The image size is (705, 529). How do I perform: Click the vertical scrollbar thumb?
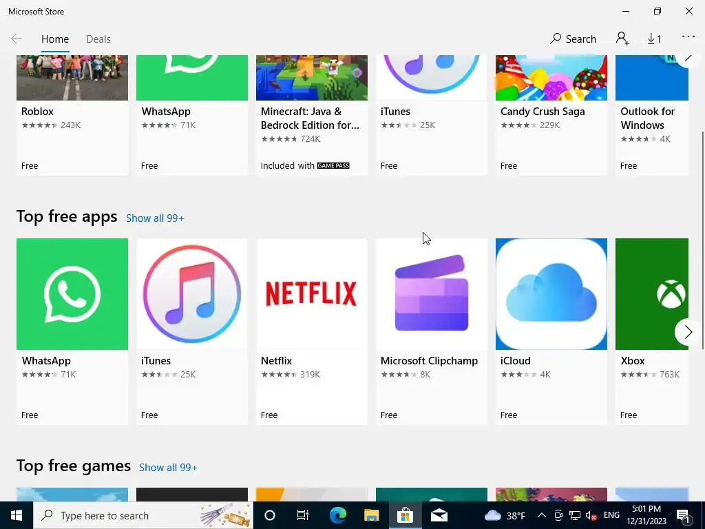pos(702,239)
